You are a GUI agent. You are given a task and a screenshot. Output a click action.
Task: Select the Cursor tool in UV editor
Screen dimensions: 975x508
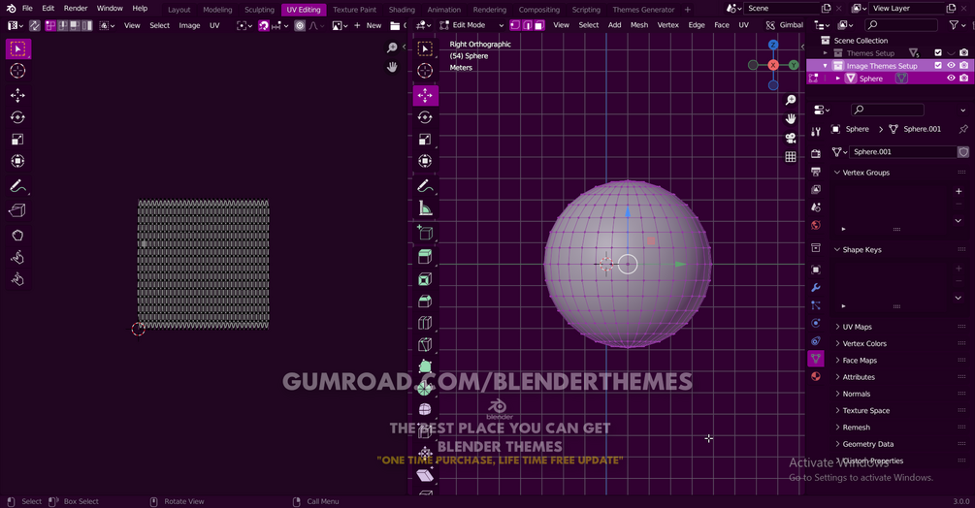point(17,71)
